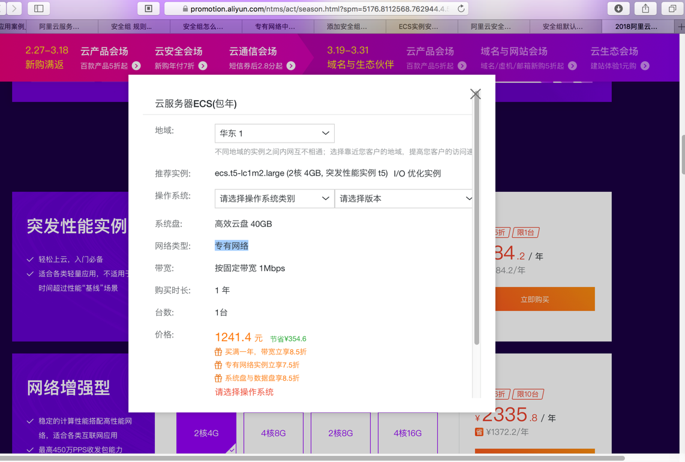
Task: Select the 4核8G configuration option
Action: click(x=274, y=433)
